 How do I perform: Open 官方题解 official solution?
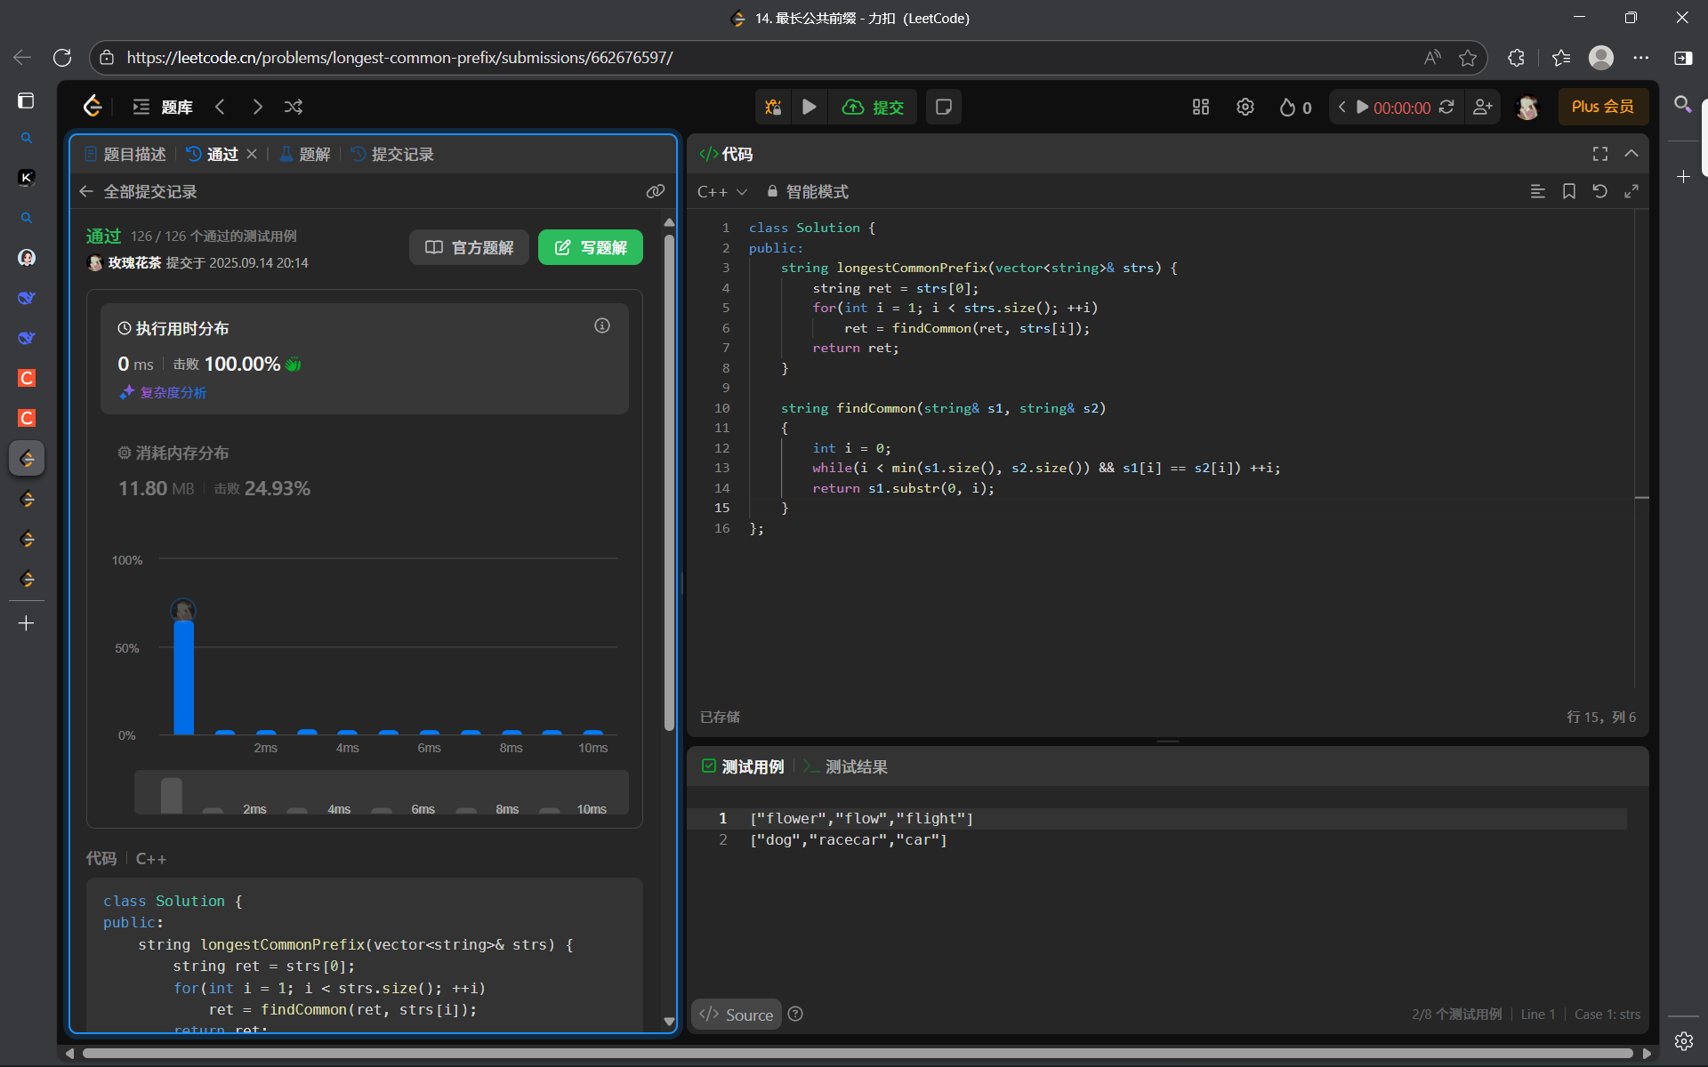(x=469, y=247)
